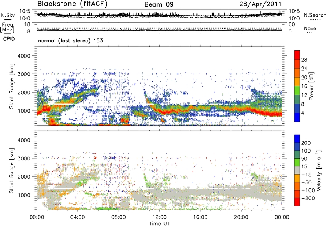Click the "04:00" time tick label
Image resolution: width=326 pixels, height=226 pixels.
click(77, 217)
